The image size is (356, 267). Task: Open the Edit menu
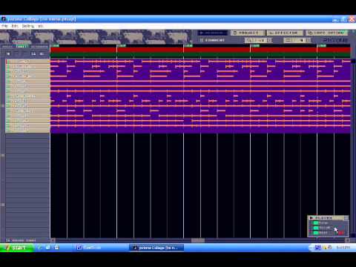click(x=15, y=26)
